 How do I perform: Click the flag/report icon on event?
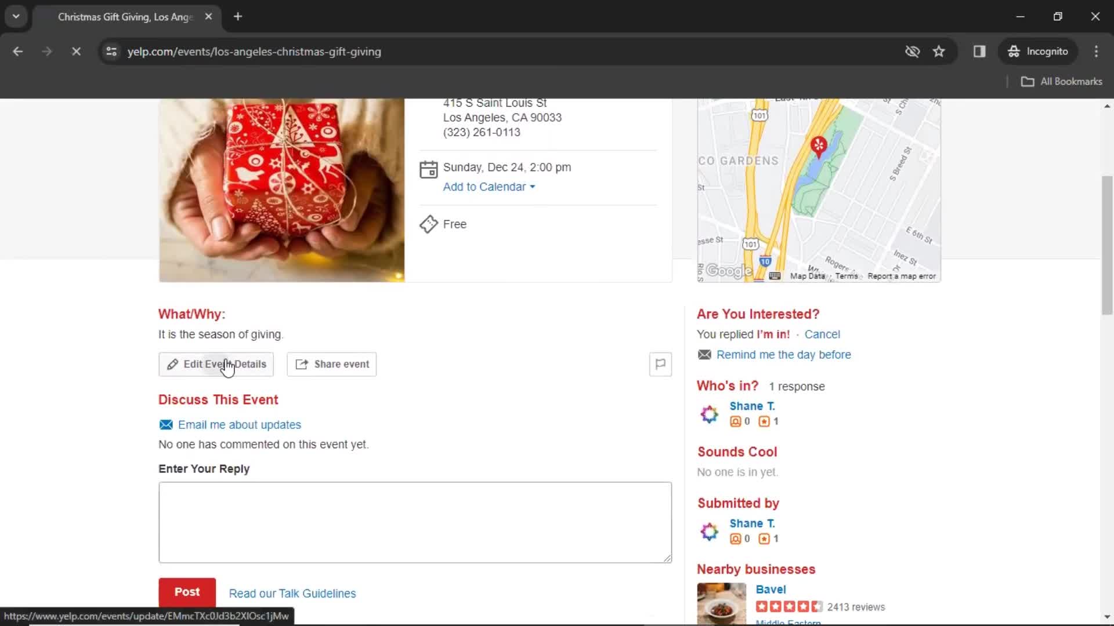pyautogui.click(x=660, y=365)
